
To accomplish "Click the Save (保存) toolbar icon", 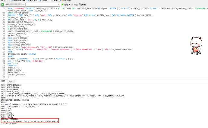I will tap(4, 1).
